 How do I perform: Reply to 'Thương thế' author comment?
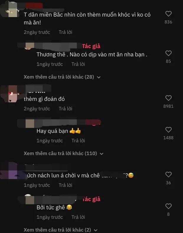pyautogui.click(x=78, y=64)
